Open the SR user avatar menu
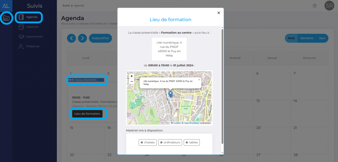The width and height of the screenshot is (338, 162). click(x=329, y=6)
